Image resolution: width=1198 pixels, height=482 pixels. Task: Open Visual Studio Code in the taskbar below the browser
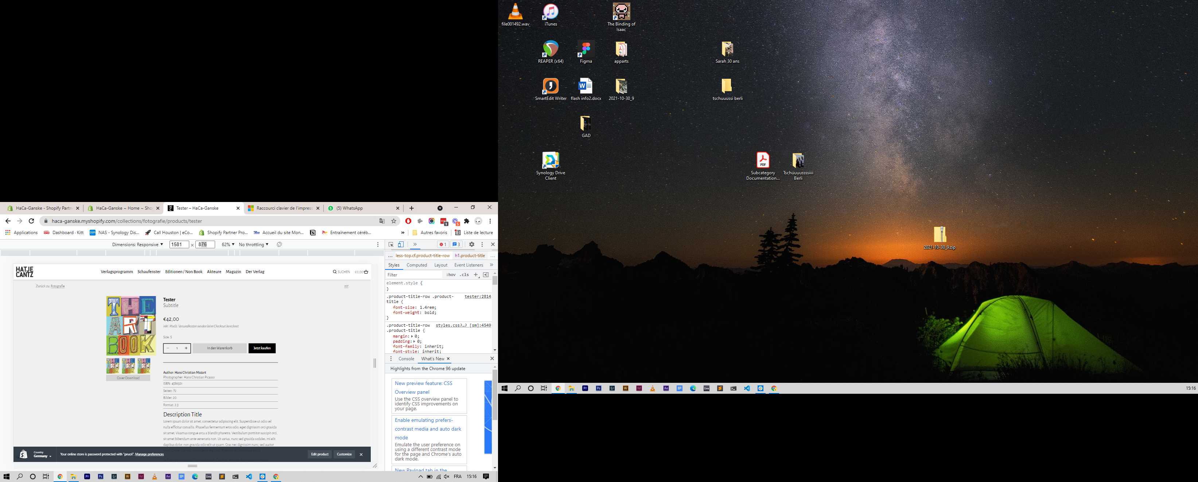(x=249, y=477)
